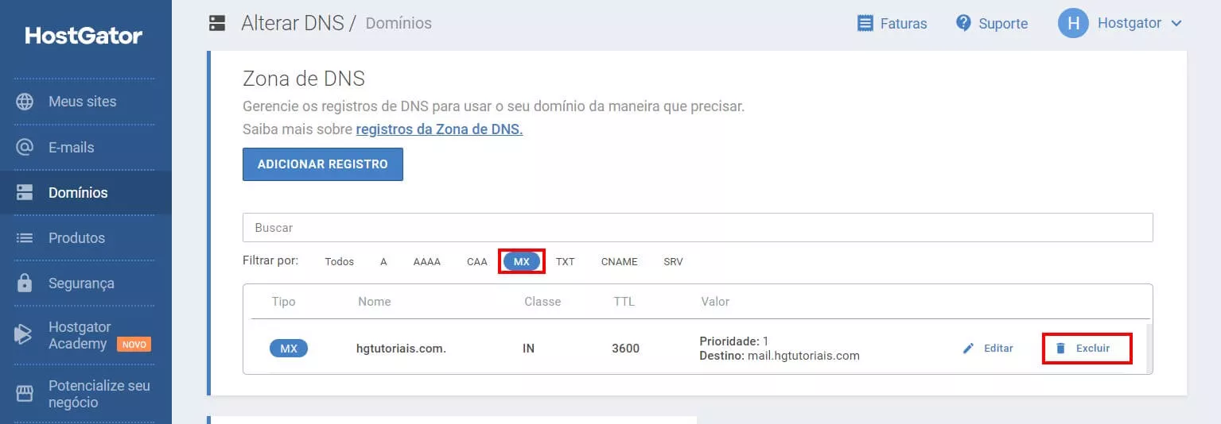Screen dimensions: 1221x424
Task: Click the TTL value 3600
Action: click(x=626, y=348)
